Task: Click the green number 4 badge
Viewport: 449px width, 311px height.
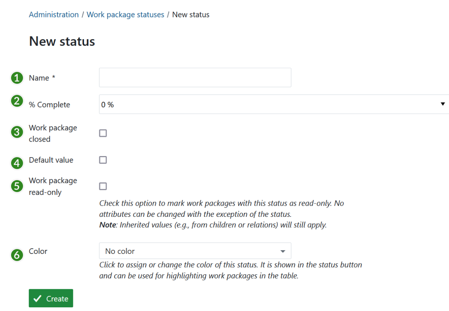Action: click(x=16, y=163)
